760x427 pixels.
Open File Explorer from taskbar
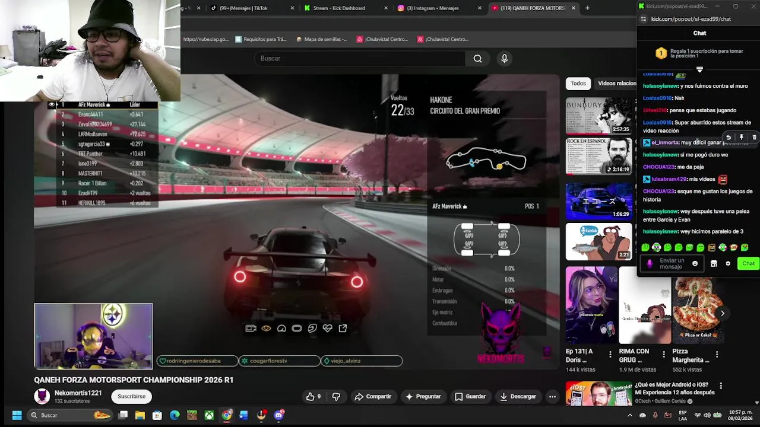point(140,415)
